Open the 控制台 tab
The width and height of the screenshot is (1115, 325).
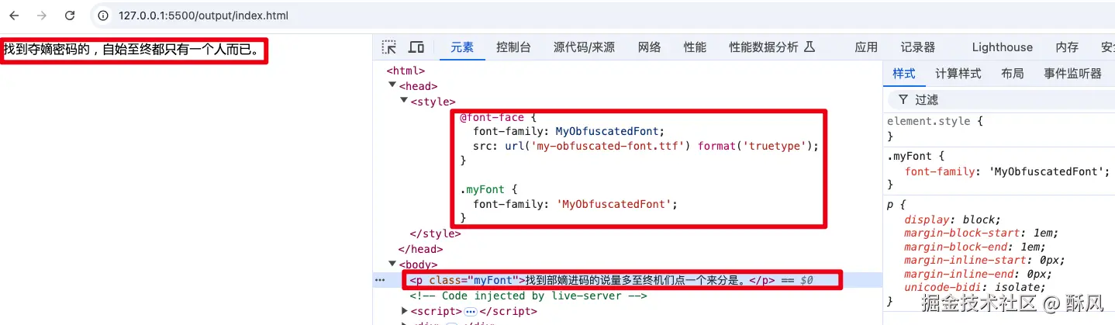point(513,47)
